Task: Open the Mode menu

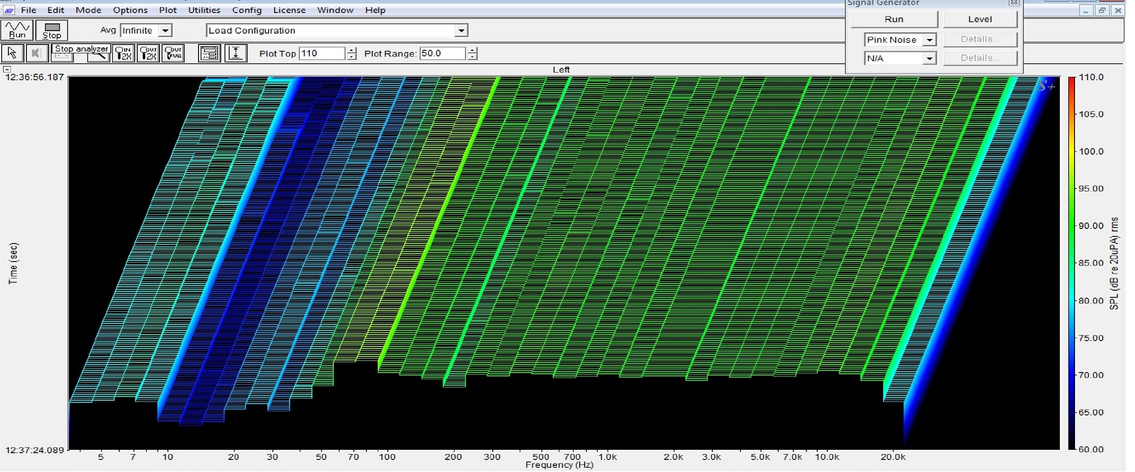Action: coord(88,10)
